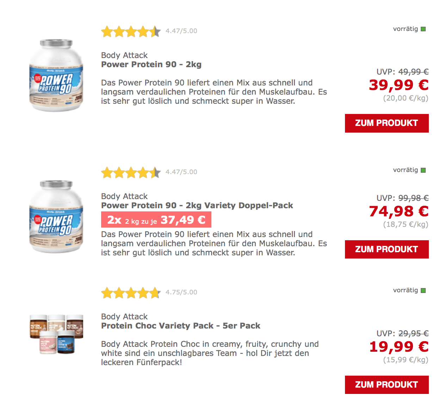Screen dimensions: 432x408
Task: Click the 19,99 € price
Action: 399,347
